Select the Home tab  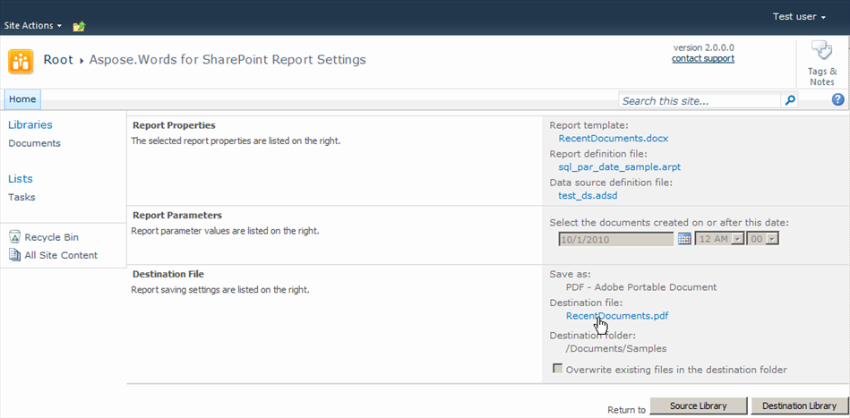pyautogui.click(x=22, y=99)
